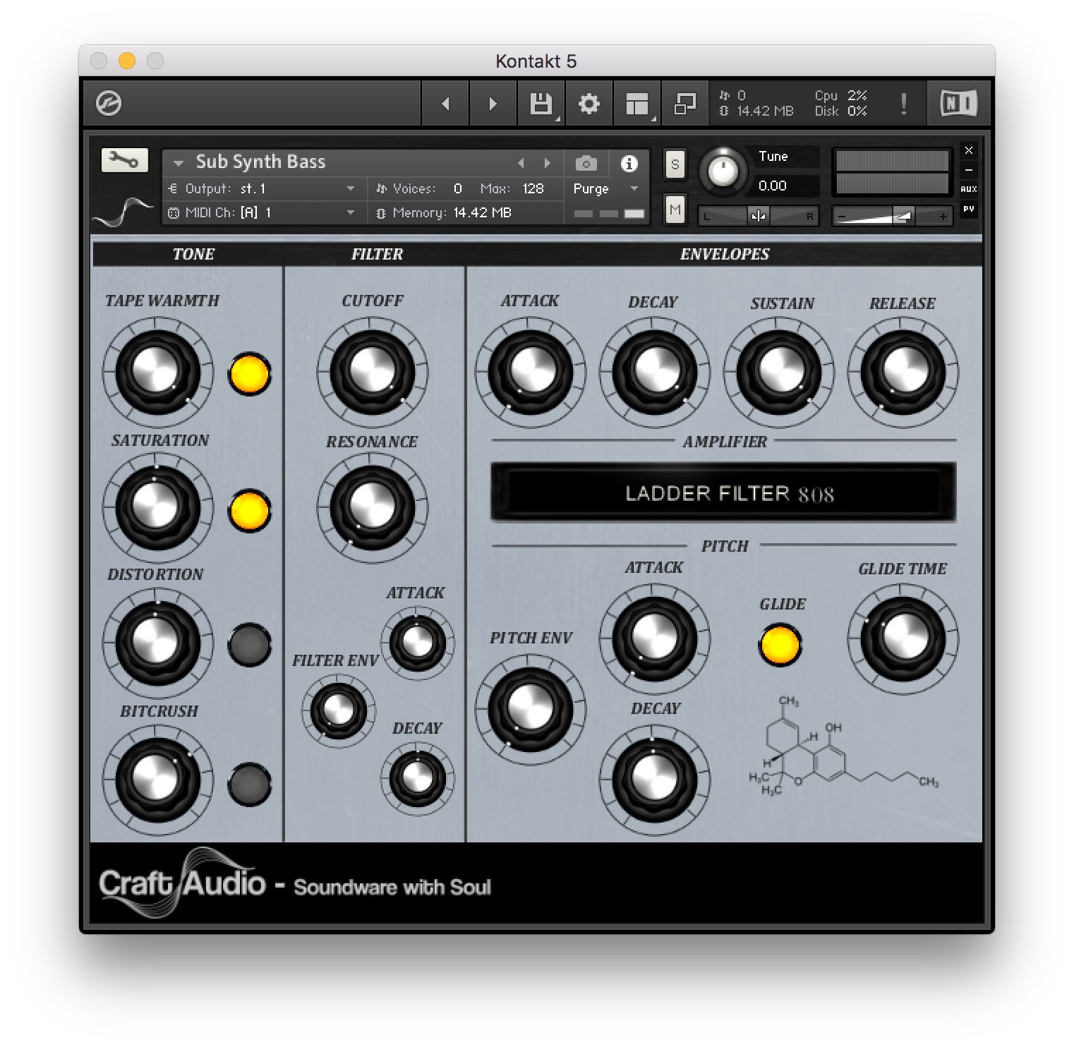The height and width of the screenshot is (1047, 1074).
Task: Toggle the Tape Warmth yellow button
Action: [249, 373]
